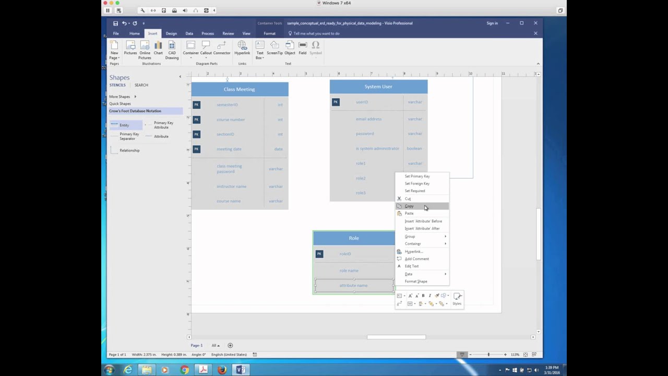This screenshot has height=376, width=668.
Task: Open Visio from Windows taskbar
Action: click(x=241, y=370)
